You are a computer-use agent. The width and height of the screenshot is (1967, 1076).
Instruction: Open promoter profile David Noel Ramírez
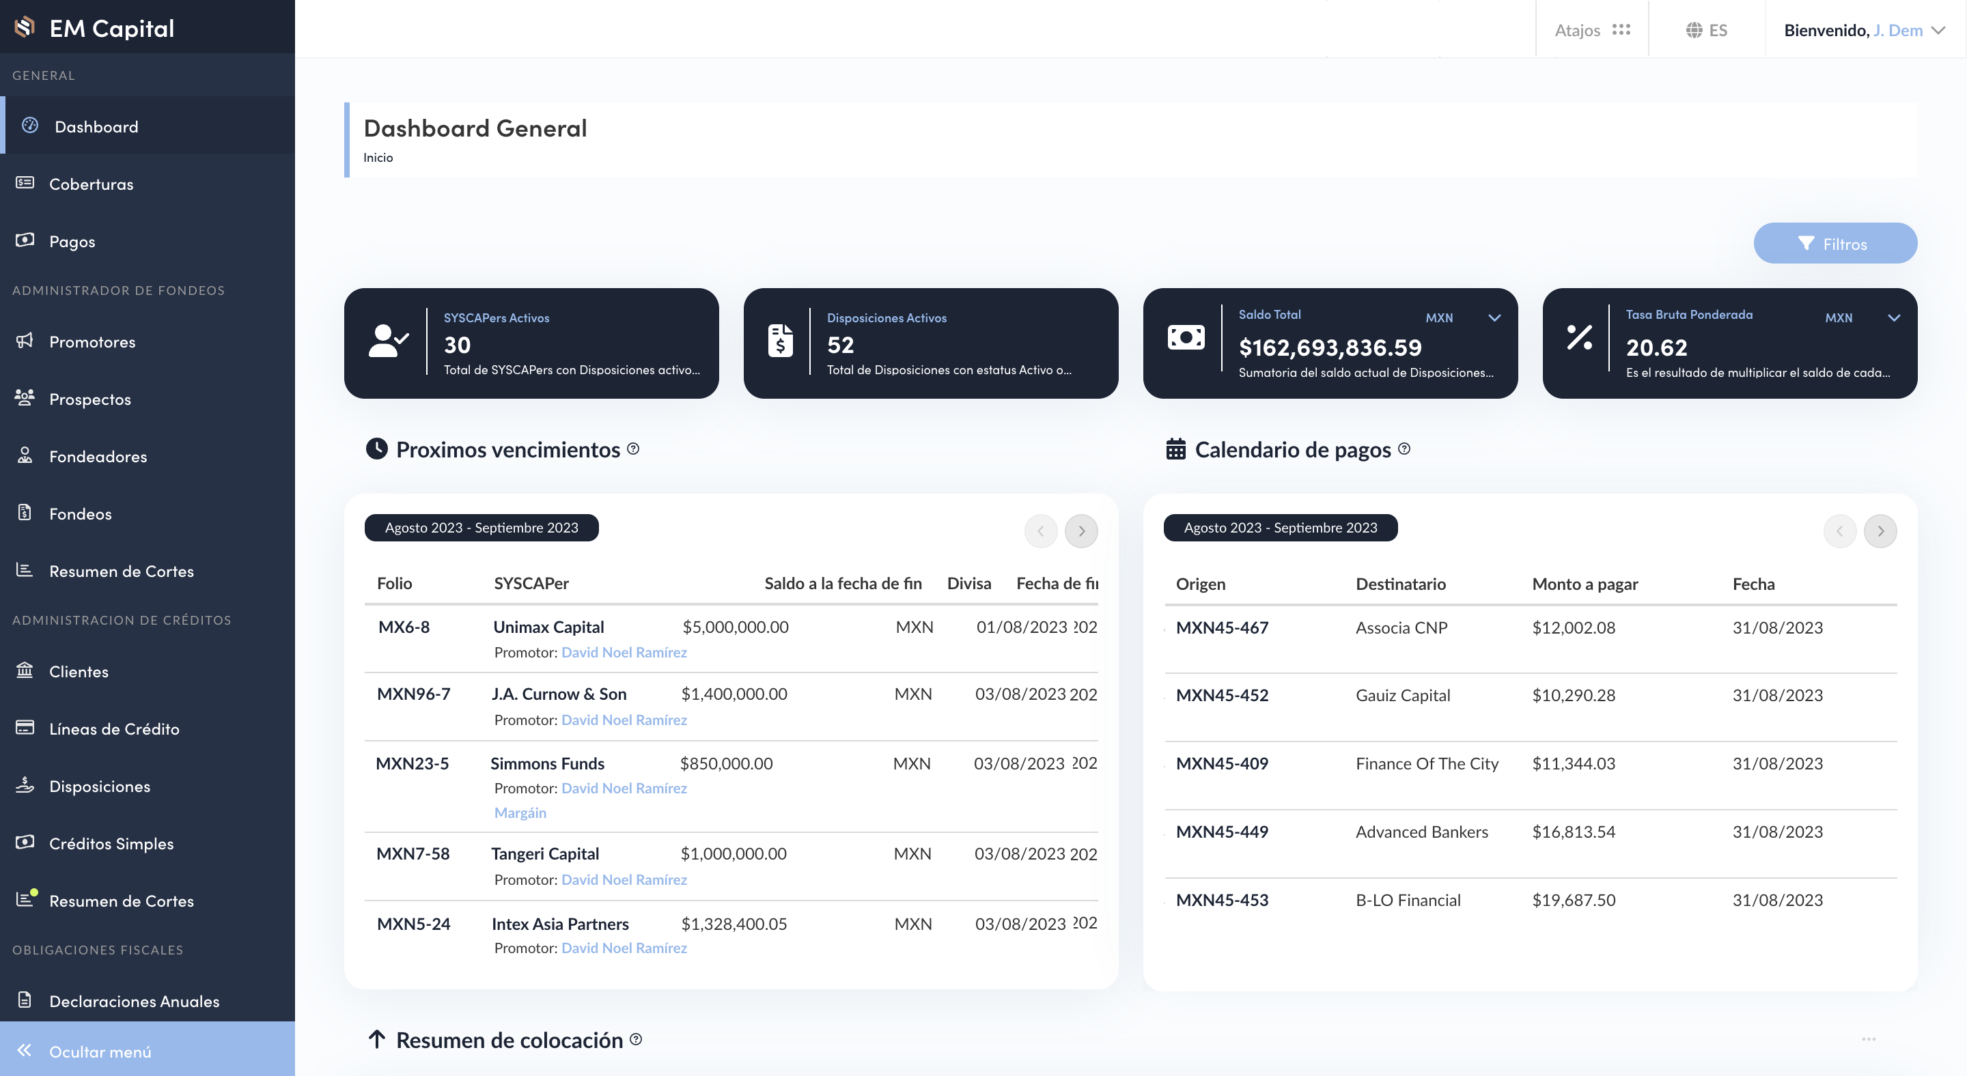pos(623,652)
